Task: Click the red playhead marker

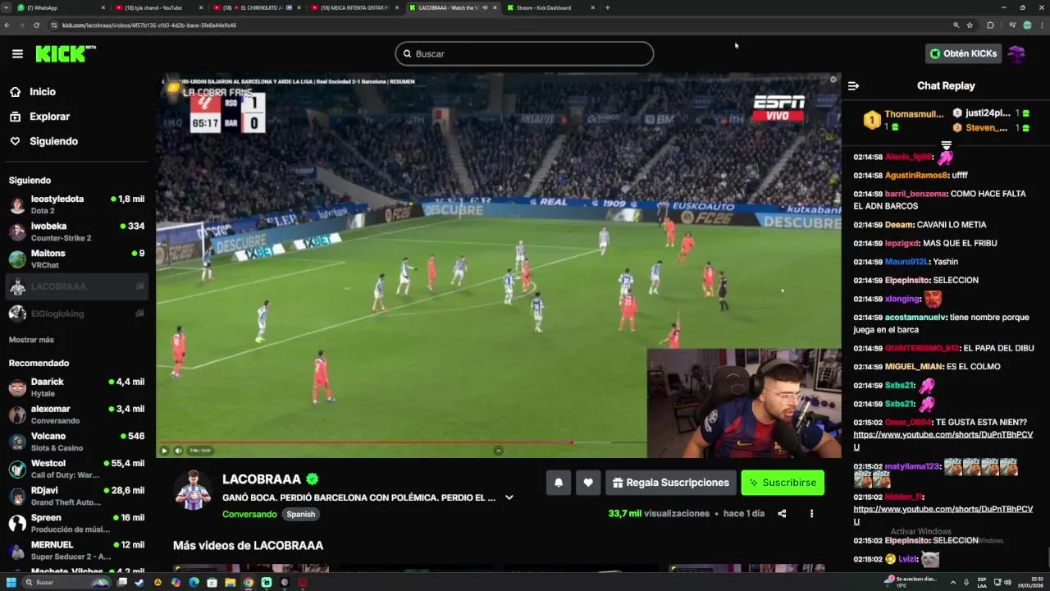Action: 572,442
